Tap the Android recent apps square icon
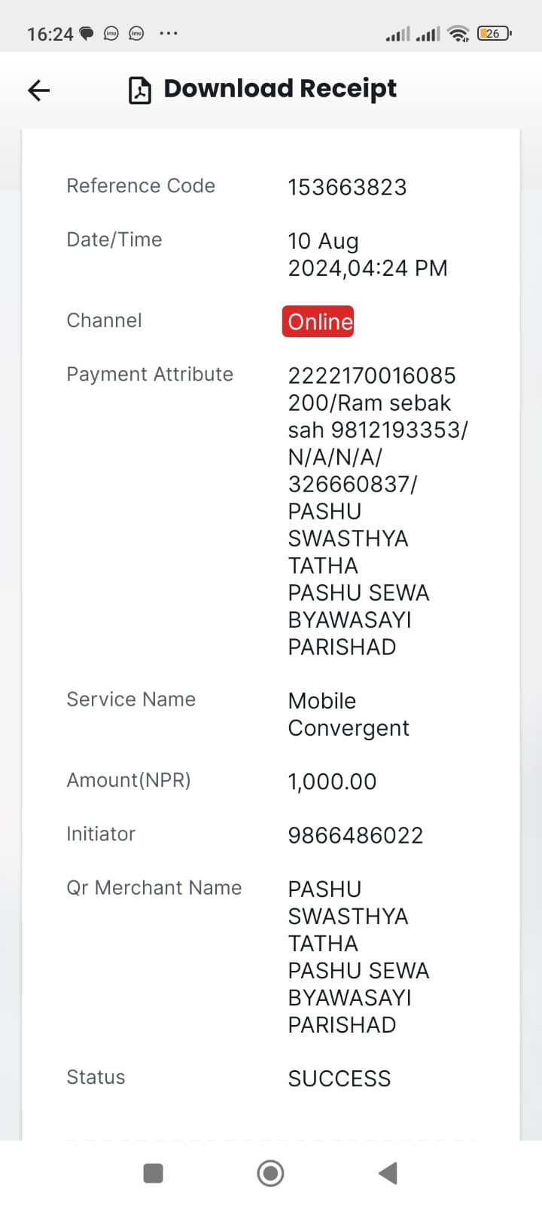542x1206 pixels. pyautogui.click(x=153, y=1173)
